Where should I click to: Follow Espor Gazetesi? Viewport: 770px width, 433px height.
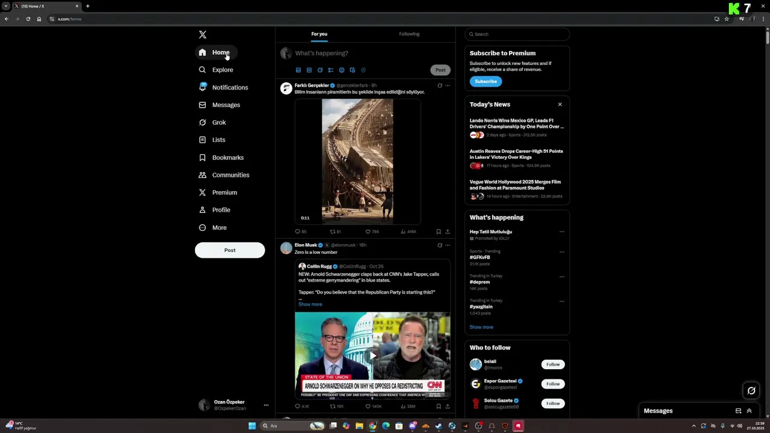(x=553, y=384)
